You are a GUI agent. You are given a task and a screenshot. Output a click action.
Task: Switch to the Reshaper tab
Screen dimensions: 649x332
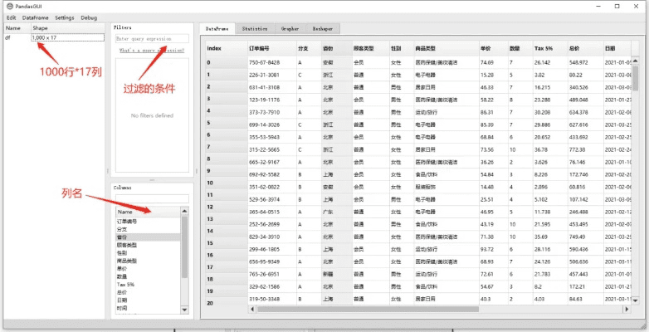click(x=321, y=28)
